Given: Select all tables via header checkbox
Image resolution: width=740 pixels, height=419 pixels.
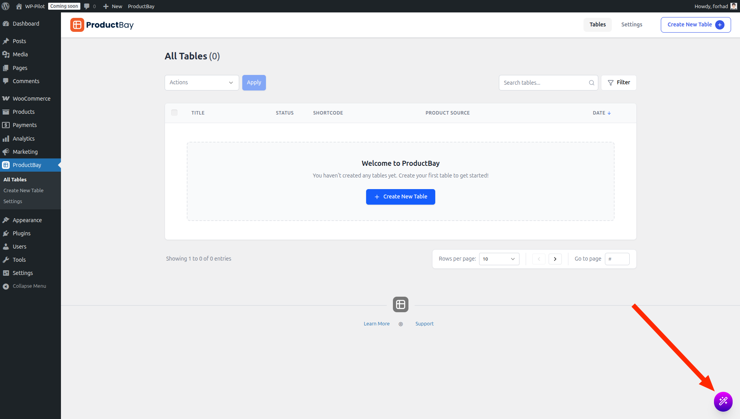Looking at the screenshot, I should (x=174, y=112).
